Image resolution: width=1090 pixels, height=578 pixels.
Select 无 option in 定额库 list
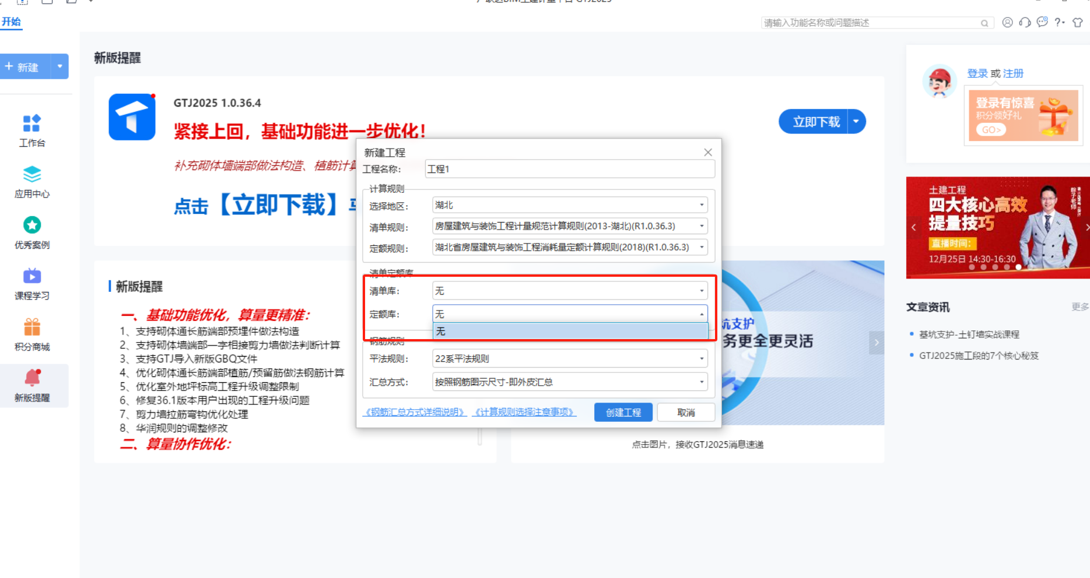[x=570, y=332]
